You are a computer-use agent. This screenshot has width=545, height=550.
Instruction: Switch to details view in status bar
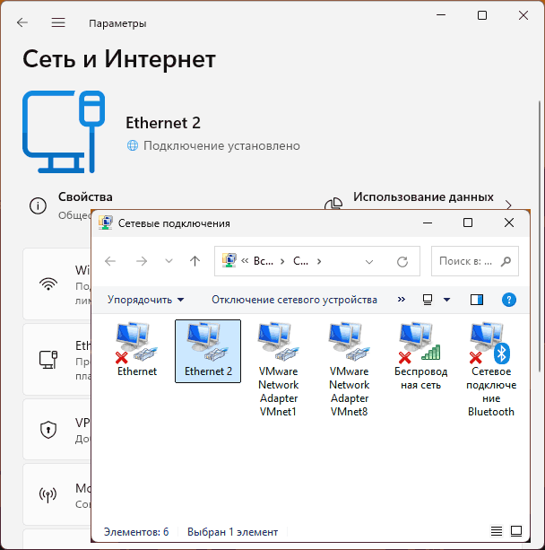(497, 531)
